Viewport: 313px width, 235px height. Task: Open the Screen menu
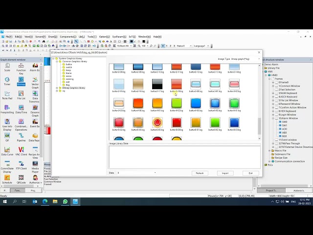[40, 37]
